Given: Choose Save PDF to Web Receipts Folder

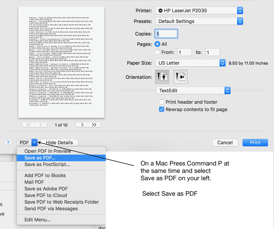Looking at the screenshot, I should (x=61, y=202).
